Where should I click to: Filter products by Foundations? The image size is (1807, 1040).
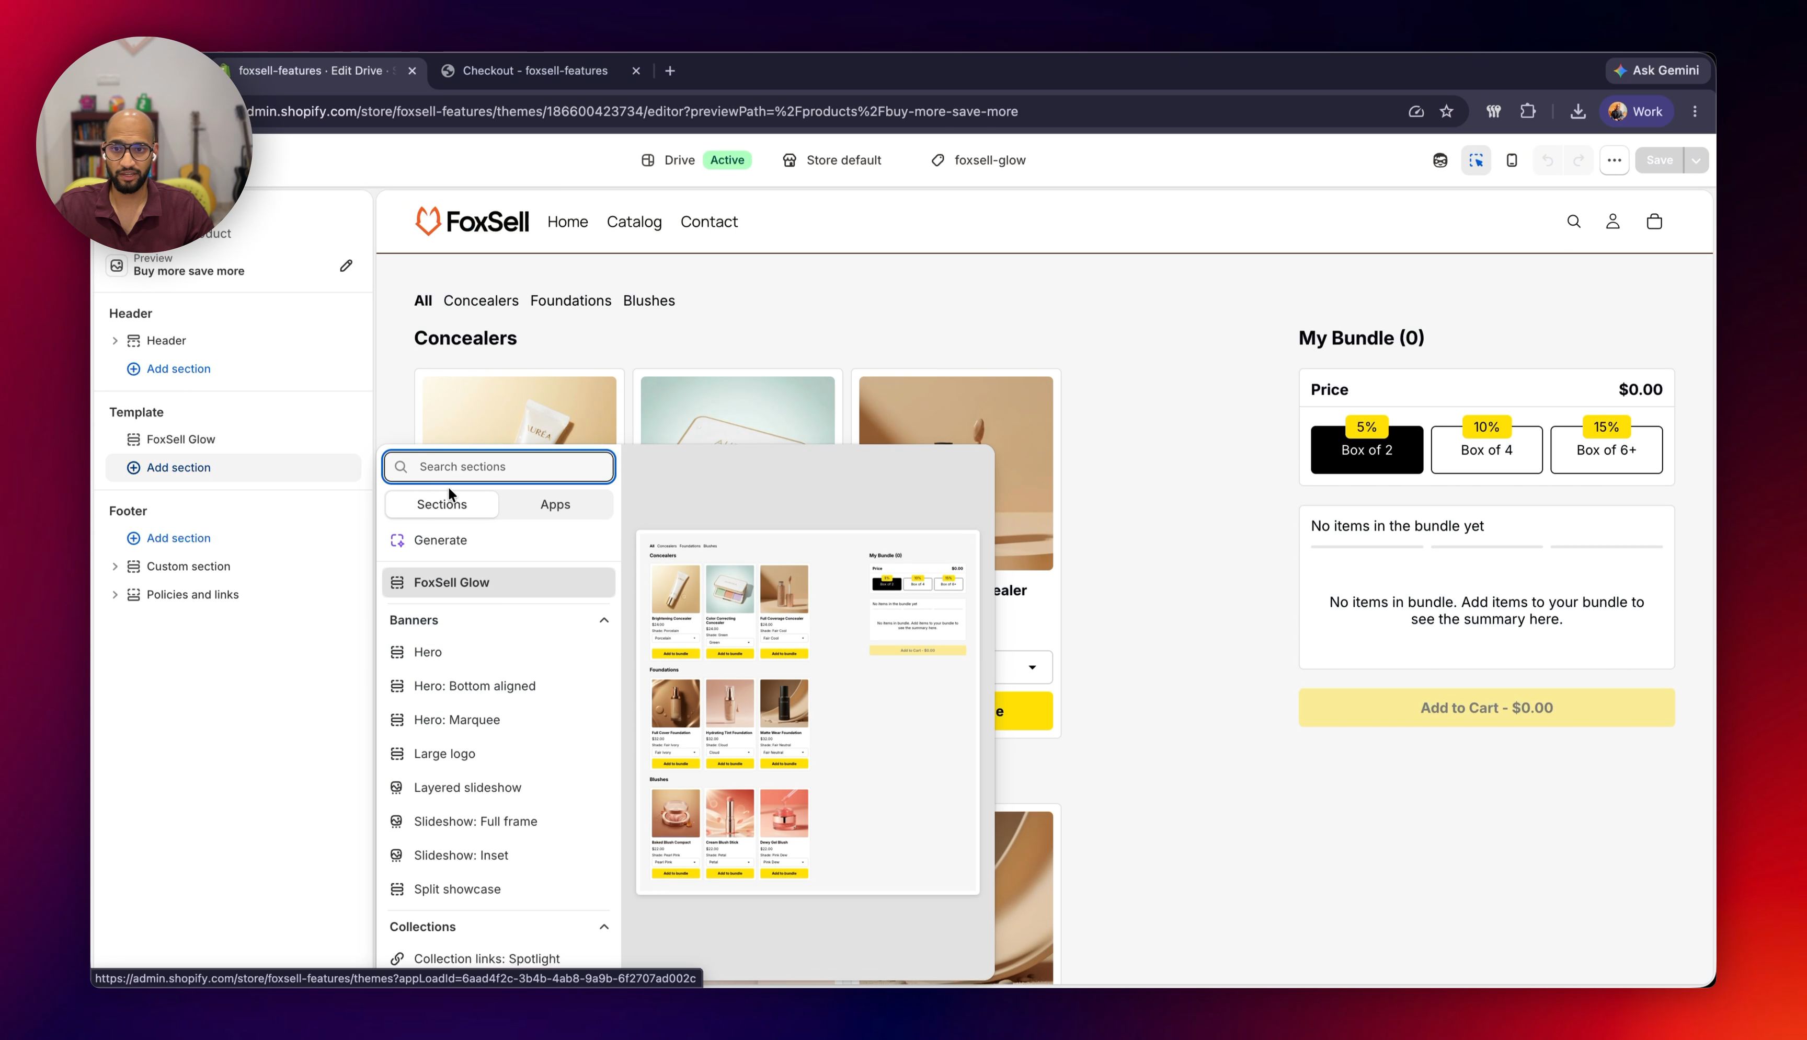(570, 301)
